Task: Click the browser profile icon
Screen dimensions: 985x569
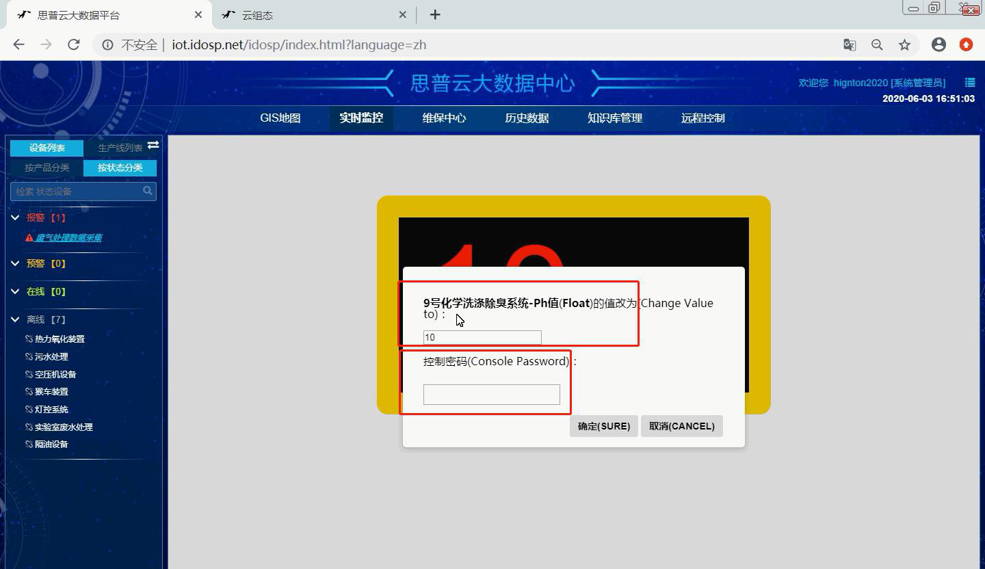Action: click(x=938, y=44)
